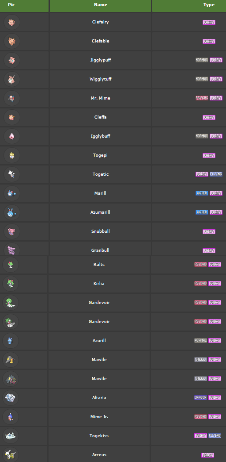The image size is (226, 462).
Task: Click the Fairy type badge for Snubbull
Action: [x=209, y=231]
